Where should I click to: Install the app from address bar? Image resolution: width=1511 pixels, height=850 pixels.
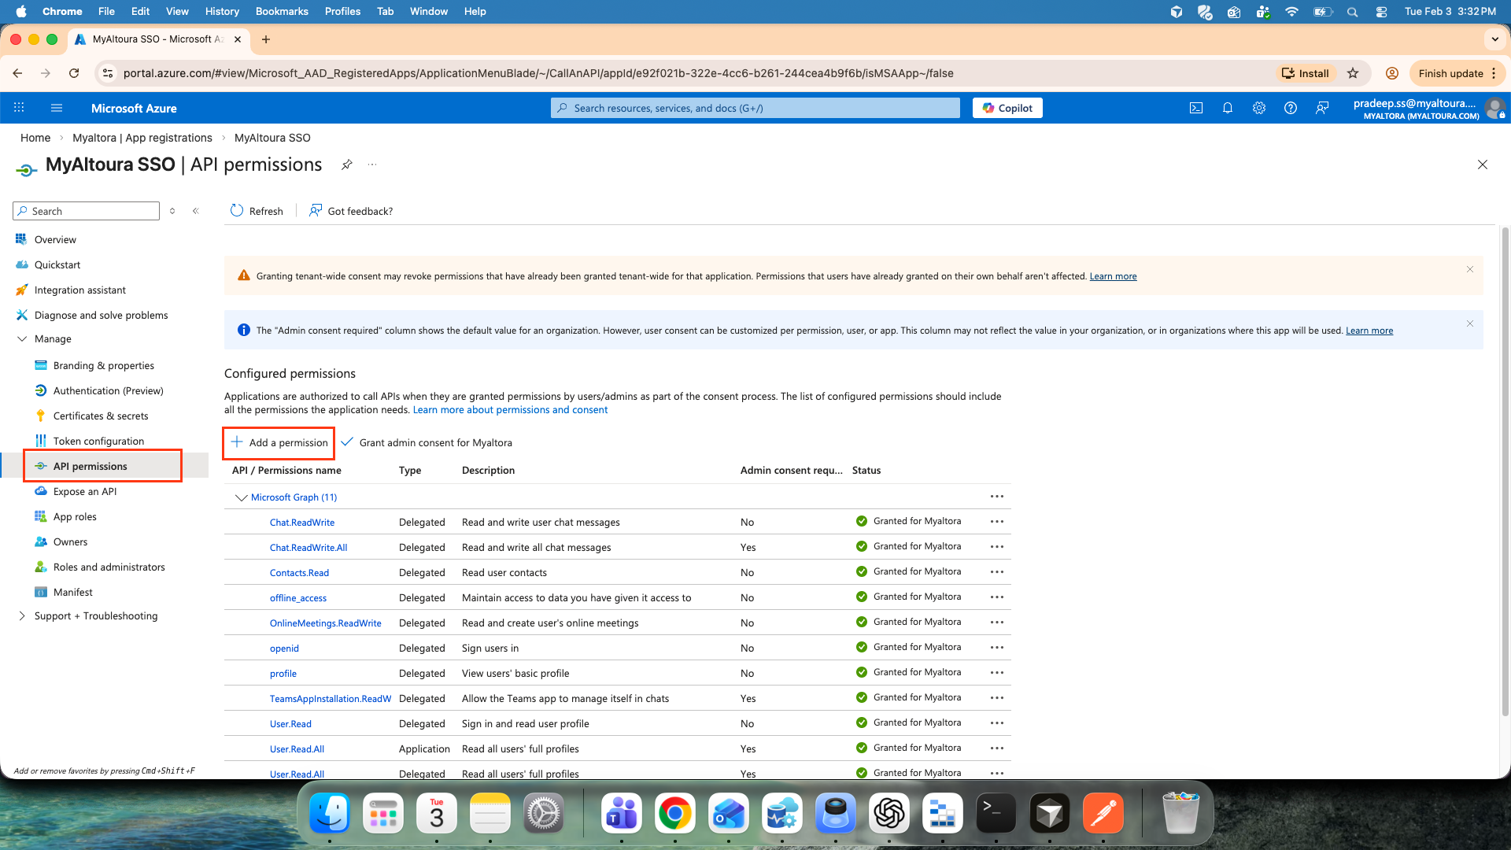[x=1306, y=73]
